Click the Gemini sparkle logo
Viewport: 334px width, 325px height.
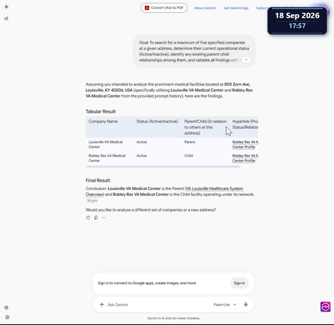pos(6,7)
